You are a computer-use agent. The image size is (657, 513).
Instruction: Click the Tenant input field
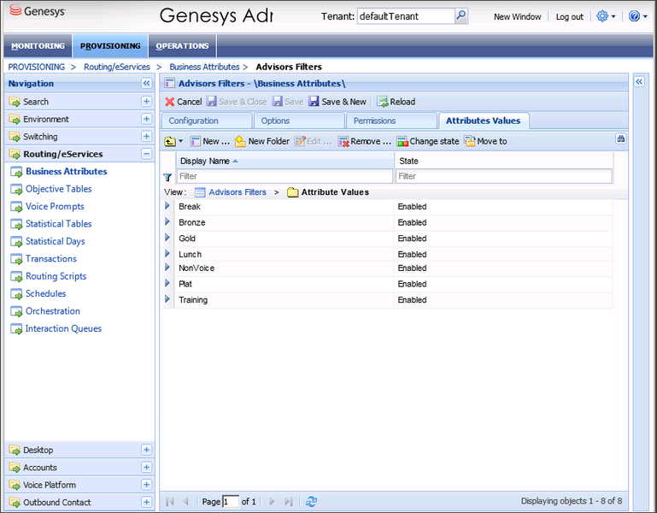(406, 16)
